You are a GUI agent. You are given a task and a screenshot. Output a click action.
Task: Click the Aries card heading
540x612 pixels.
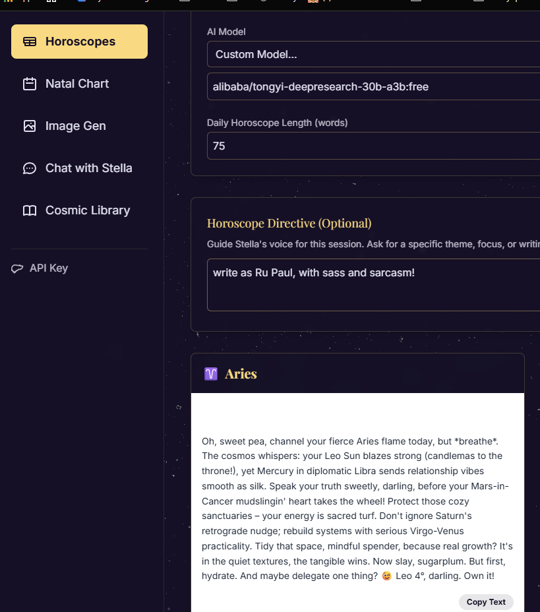click(241, 374)
